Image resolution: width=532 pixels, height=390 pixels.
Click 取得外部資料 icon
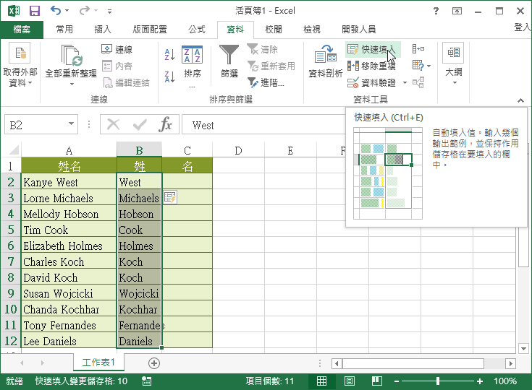[20, 53]
